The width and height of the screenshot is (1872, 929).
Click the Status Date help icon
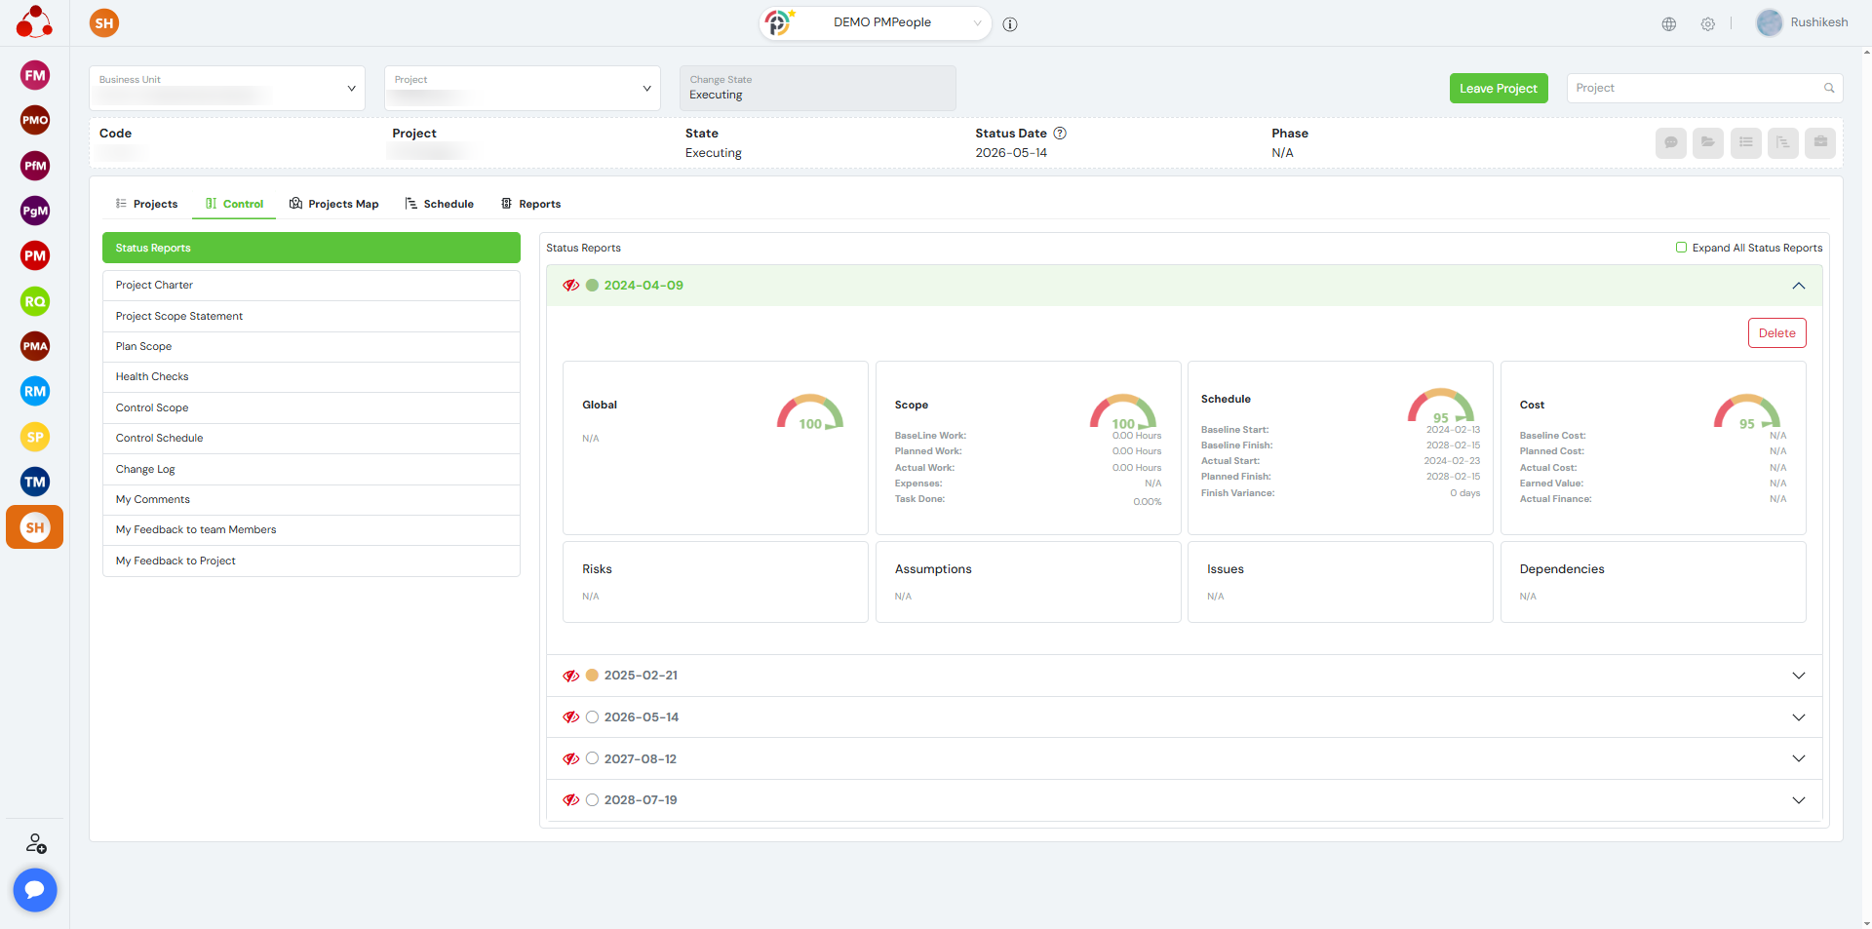1060,134
